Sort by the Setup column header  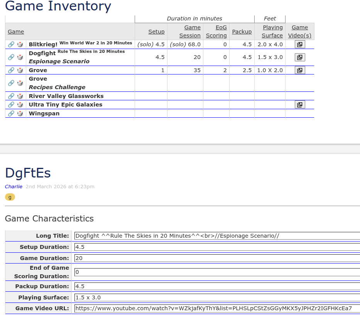156,32
